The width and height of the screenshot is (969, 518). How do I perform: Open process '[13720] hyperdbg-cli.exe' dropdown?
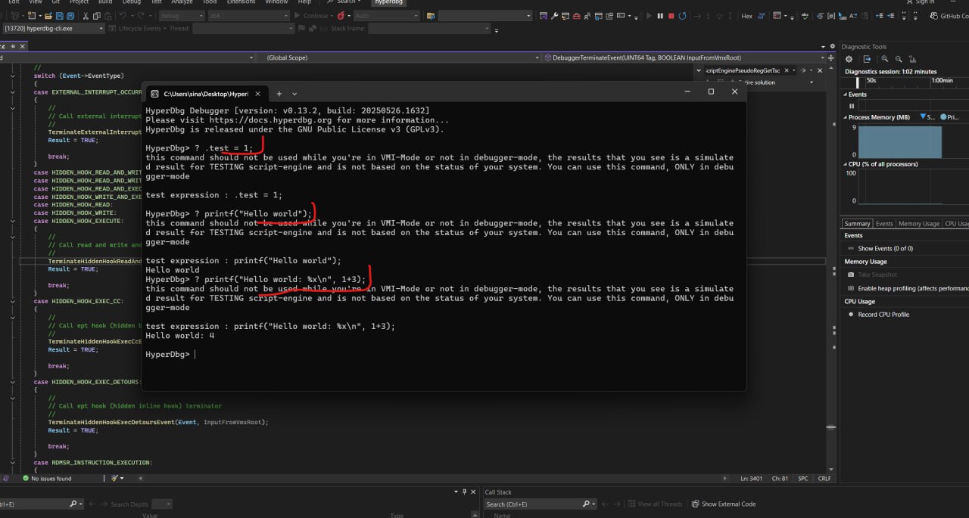tap(53, 28)
